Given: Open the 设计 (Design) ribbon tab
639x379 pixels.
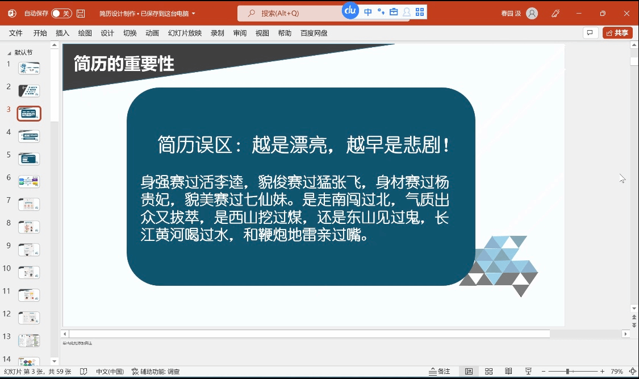Looking at the screenshot, I should [x=107, y=33].
